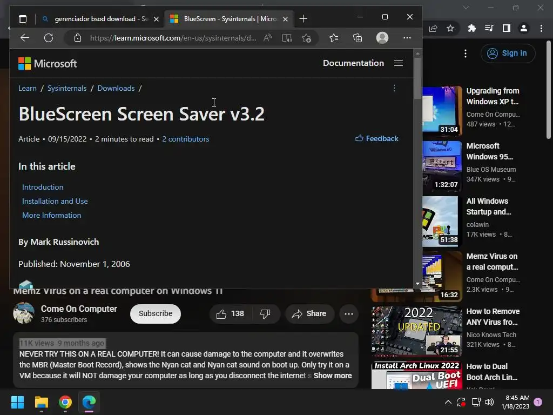Jump to Installation and Use section
The height and width of the screenshot is (415, 553).
[55, 201]
